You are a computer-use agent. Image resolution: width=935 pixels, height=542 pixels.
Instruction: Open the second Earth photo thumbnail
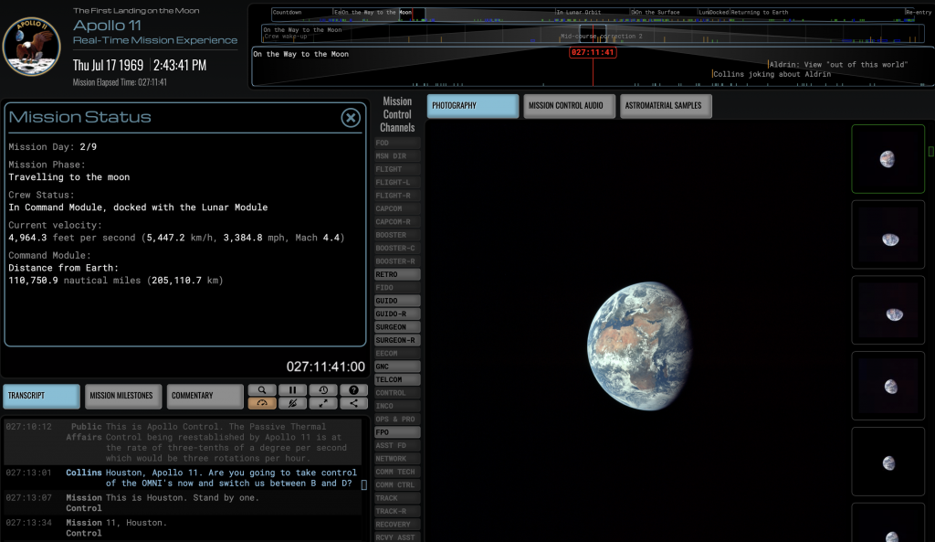888,235
